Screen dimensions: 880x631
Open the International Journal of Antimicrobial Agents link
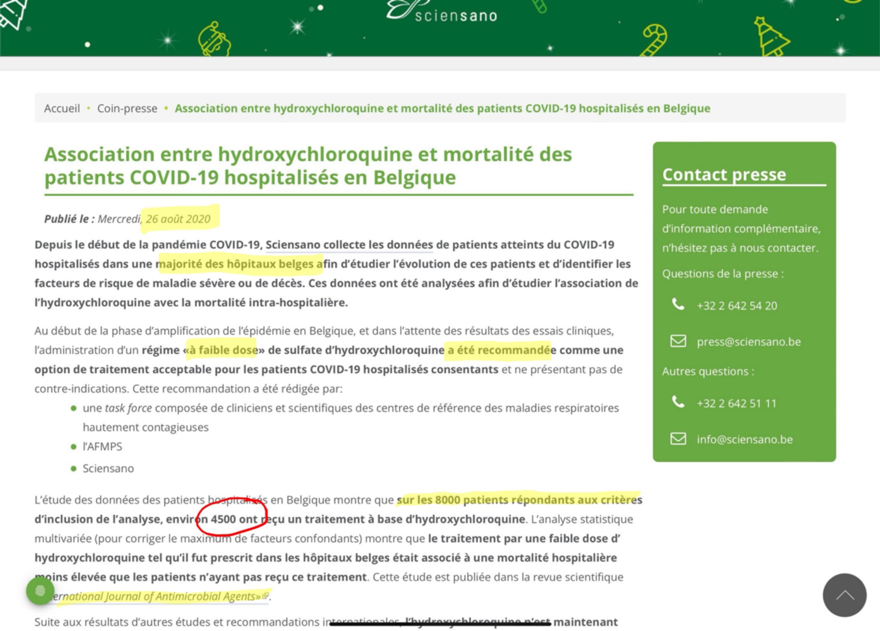[x=156, y=596]
